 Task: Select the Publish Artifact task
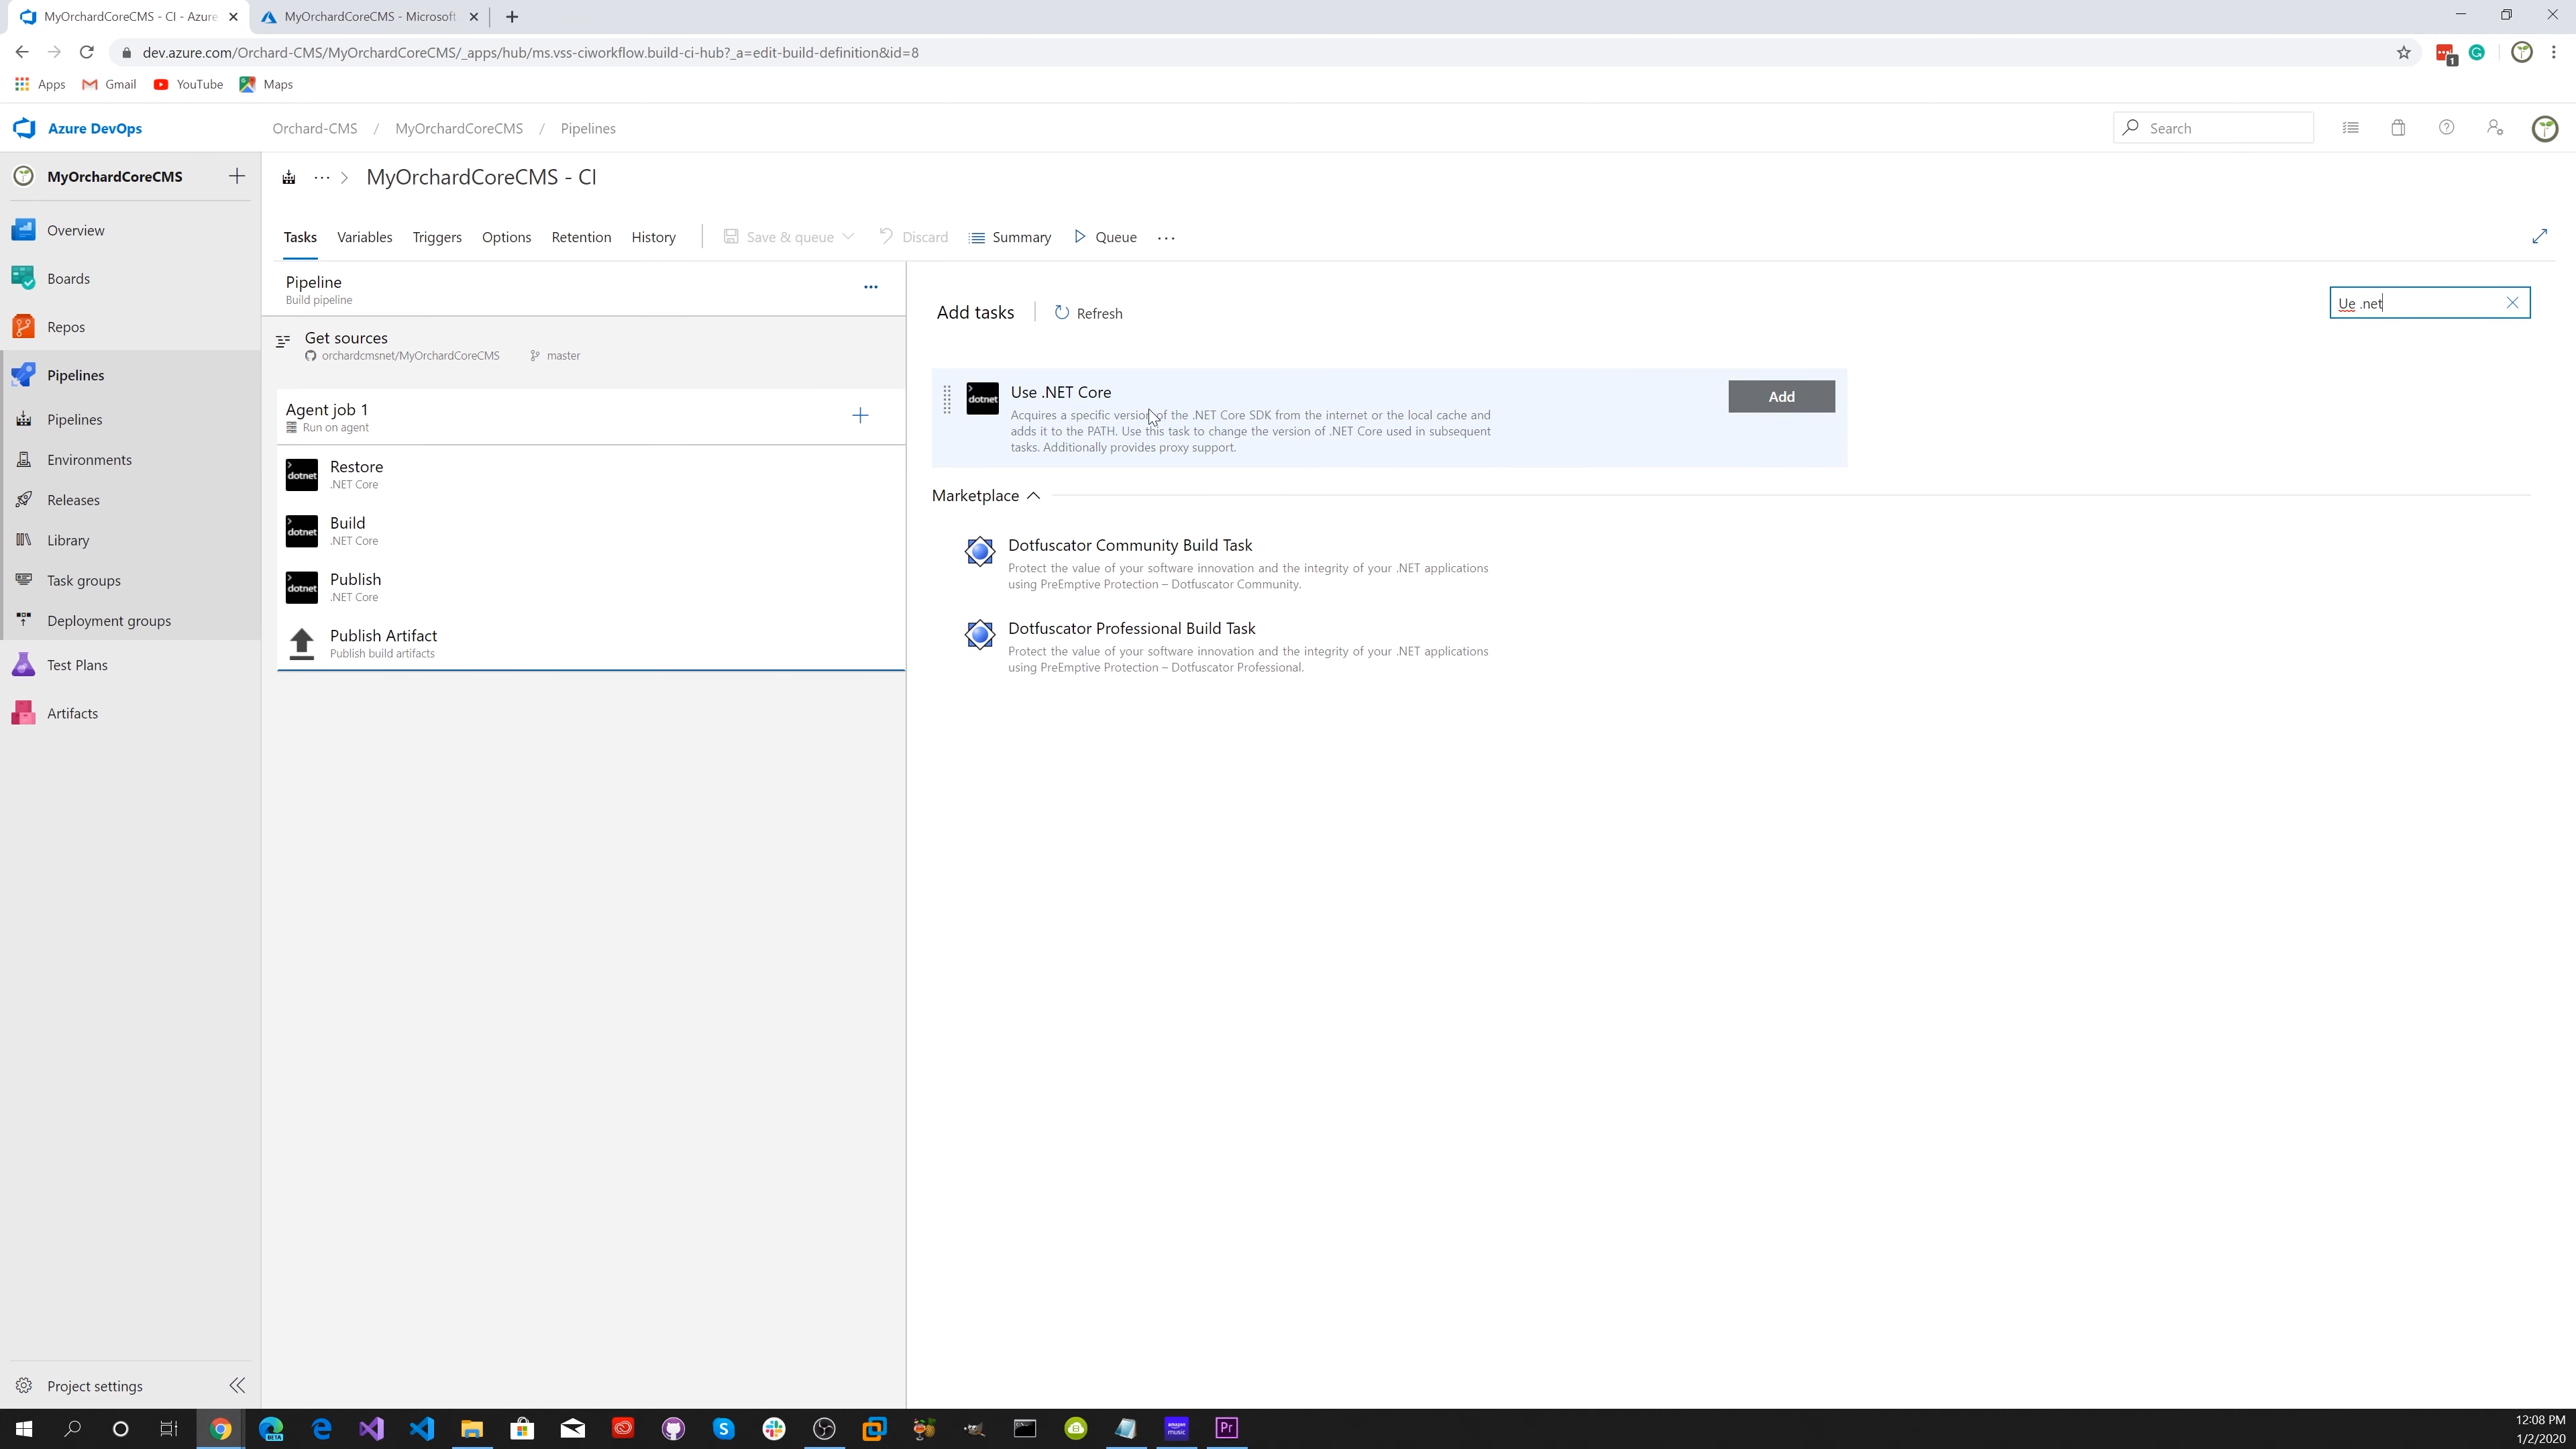point(591,643)
